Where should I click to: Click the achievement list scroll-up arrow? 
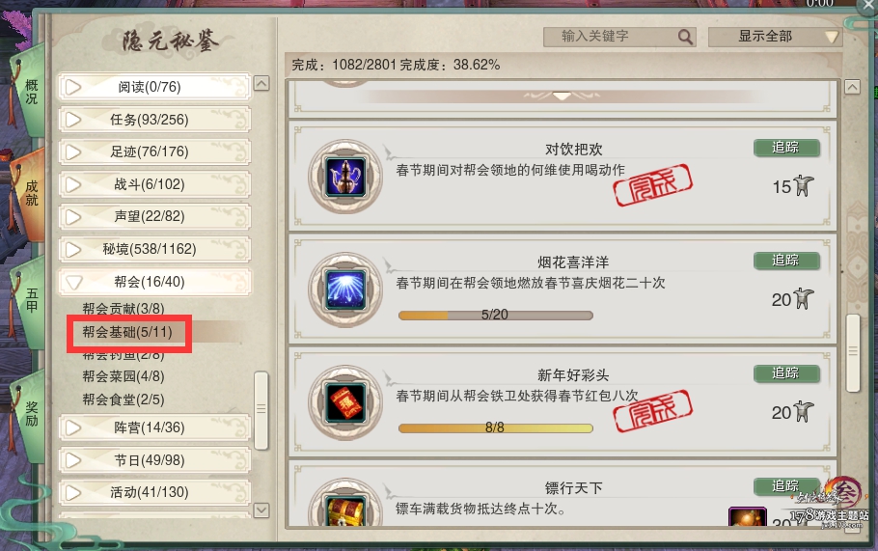click(852, 88)
